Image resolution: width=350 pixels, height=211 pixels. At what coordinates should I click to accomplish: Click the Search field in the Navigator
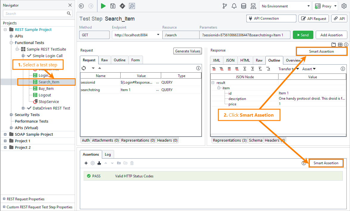pyautogui.click(x=36, y=13)
